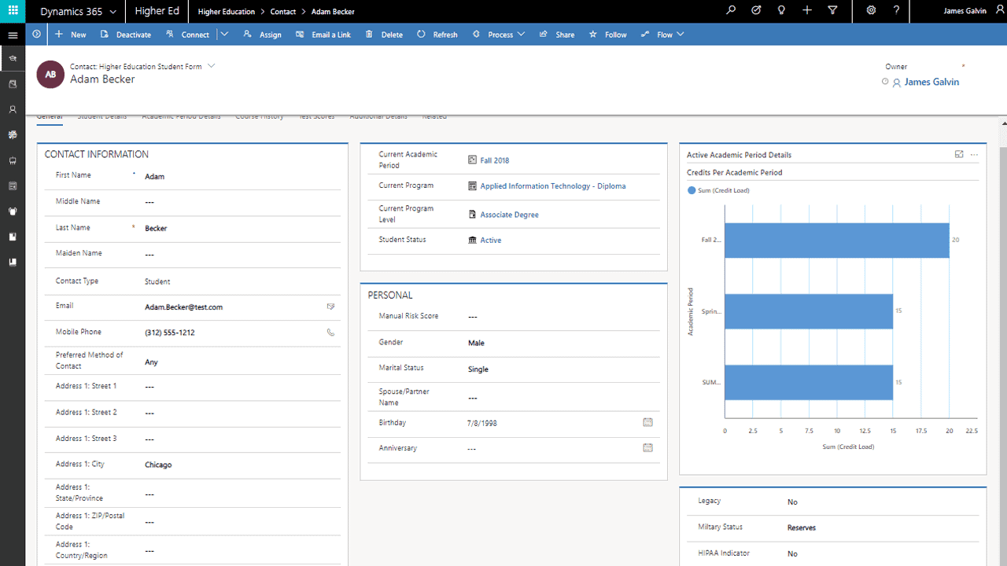
Task: Open the Birthday calendar picker icon
Action: [648, 422]
